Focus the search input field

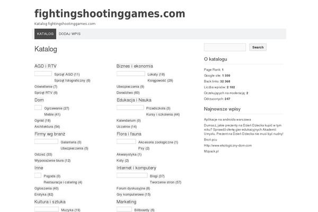point(225,47)
